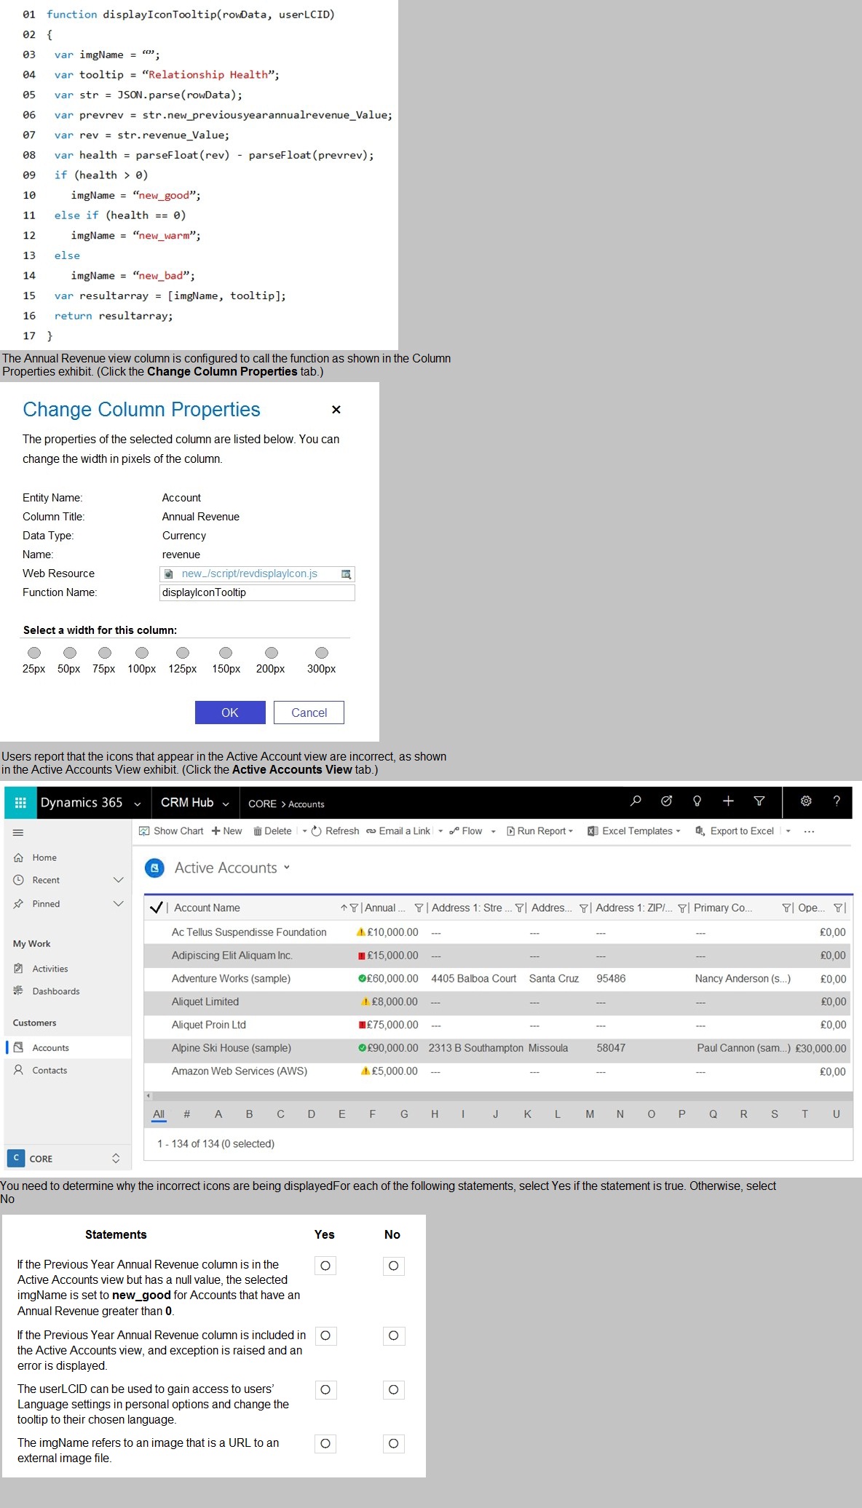Expand the CRM Hub app chevron

pos(226,804)
